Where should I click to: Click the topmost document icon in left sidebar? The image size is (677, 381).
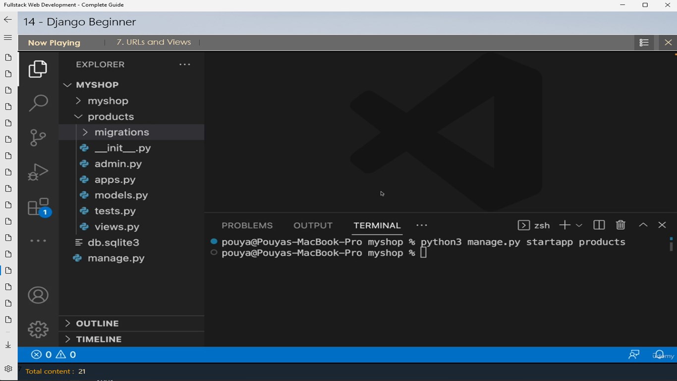click(x=8, y=58)
